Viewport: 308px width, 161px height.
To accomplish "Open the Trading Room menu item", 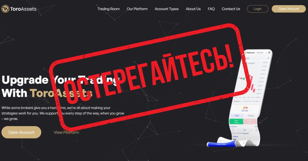I will pyautogui.click(x=108, y=9).
